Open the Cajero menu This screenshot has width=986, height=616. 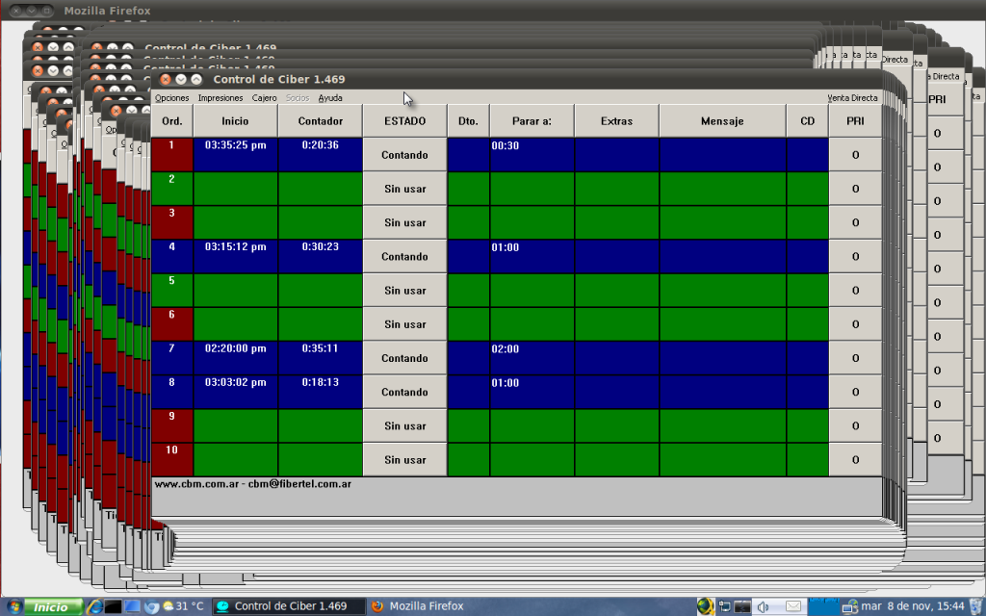(264, 98)
